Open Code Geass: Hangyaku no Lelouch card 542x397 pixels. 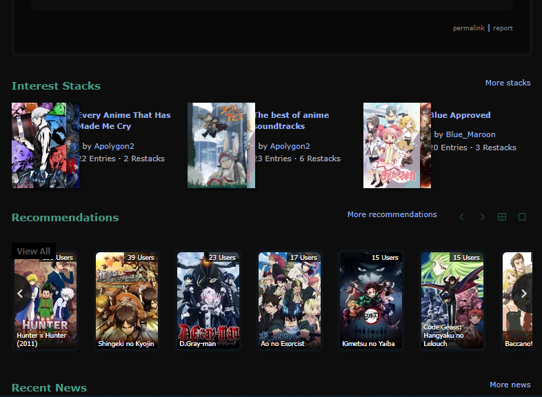click(452, 301)
